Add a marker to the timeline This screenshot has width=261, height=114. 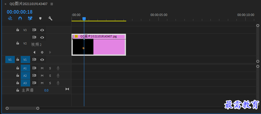(40, 18)
